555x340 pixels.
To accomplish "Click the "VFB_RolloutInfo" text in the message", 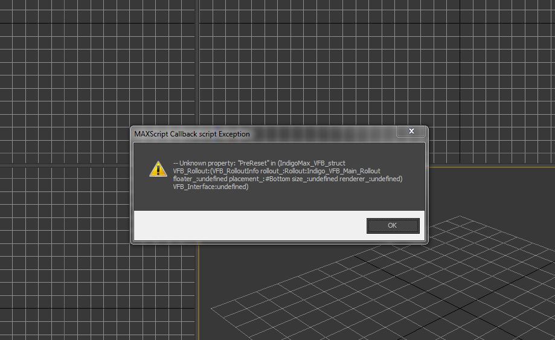I will (234, 171).
